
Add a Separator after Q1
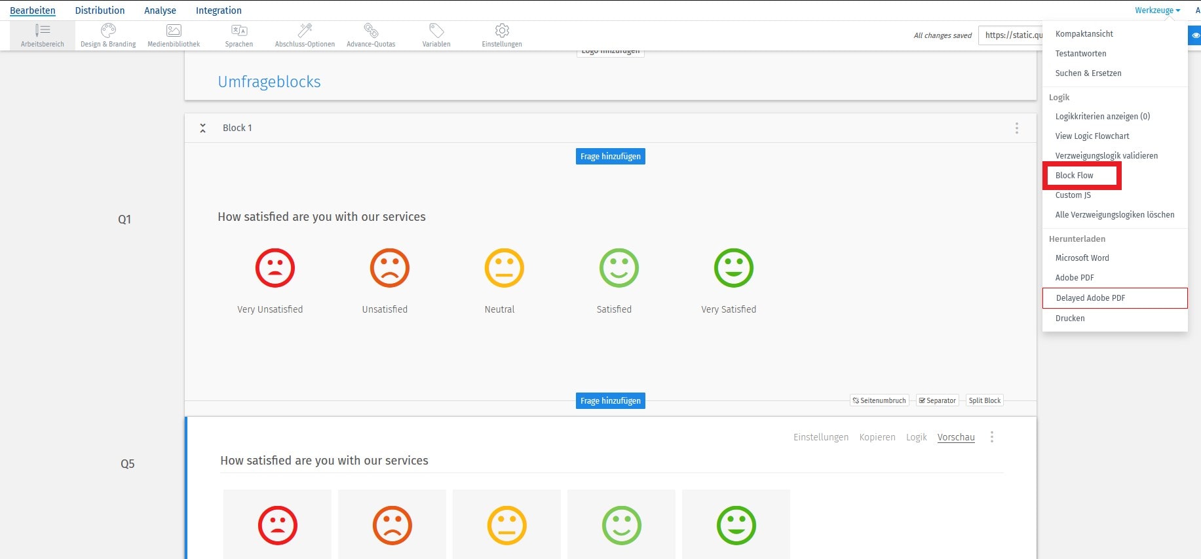[x=938, y=400]
